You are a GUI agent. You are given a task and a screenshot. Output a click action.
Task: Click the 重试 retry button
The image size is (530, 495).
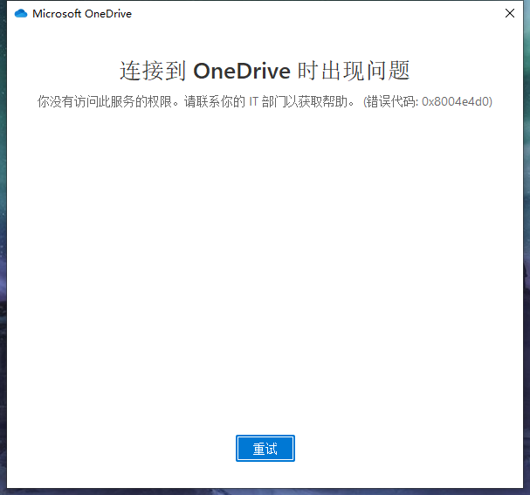265,448
